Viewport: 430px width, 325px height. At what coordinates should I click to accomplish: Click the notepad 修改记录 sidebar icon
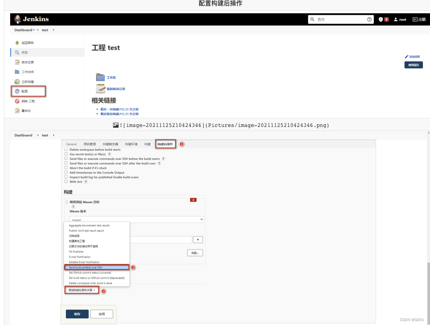(x=17, y=62)
